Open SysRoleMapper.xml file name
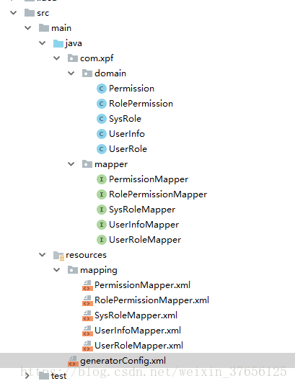Viewport: 295px width, 386px height. tap(136, 315)
